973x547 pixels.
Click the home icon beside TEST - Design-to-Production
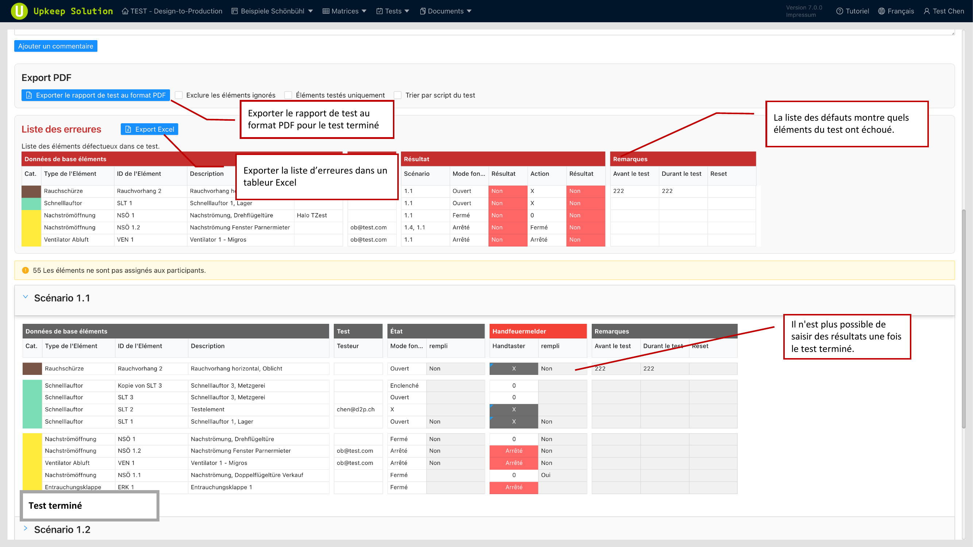point(125,11)
